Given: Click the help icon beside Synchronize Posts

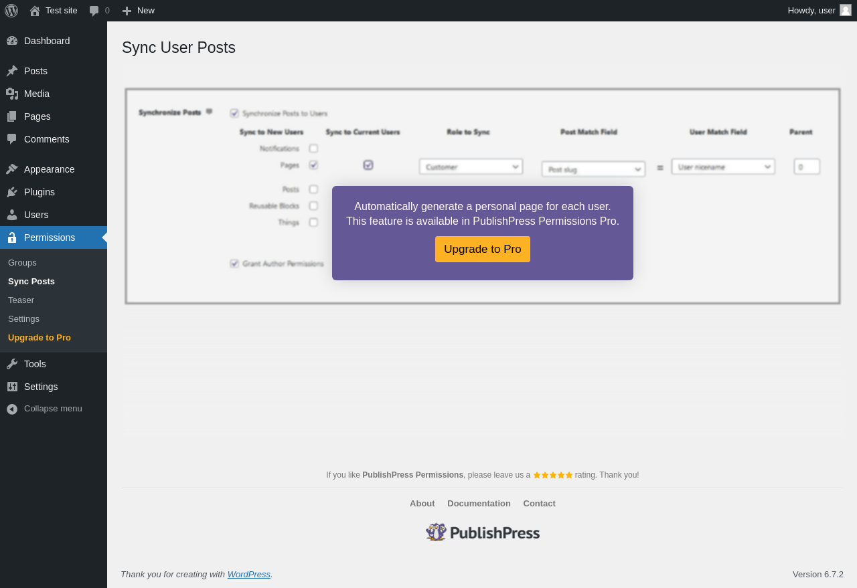Looking at the screenshot, I should point(209,112).
